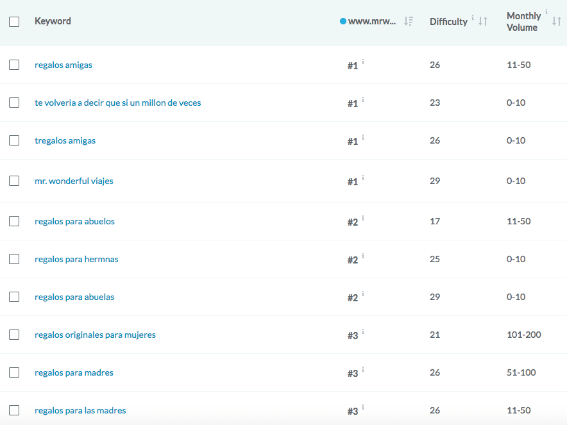The width and height of the screenshot is (567, 425).
Task: Click the Difficulty column header label
Action: 448,22
